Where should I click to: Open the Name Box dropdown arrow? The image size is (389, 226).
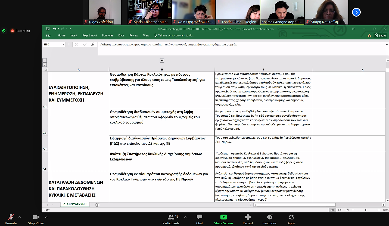pos(63,44)
